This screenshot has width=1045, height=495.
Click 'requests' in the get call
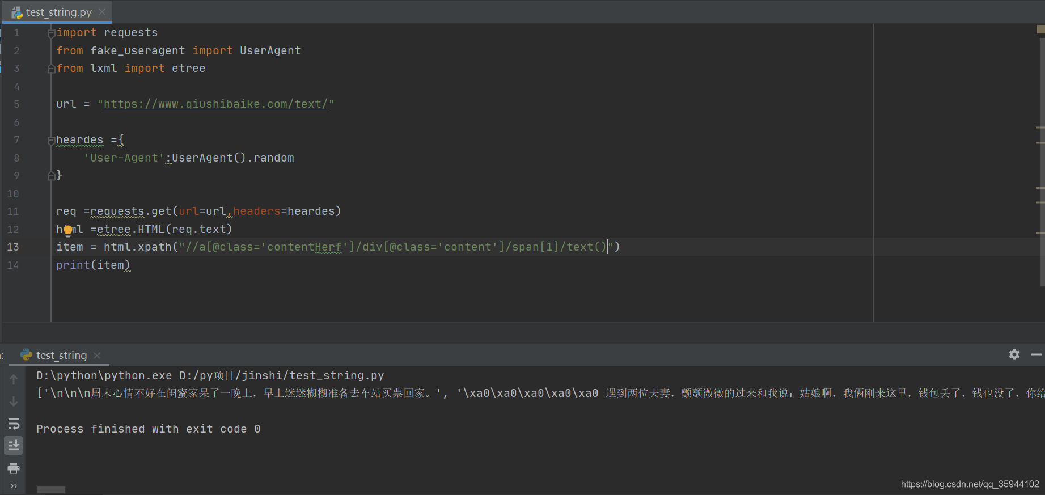tap(117, 211)
